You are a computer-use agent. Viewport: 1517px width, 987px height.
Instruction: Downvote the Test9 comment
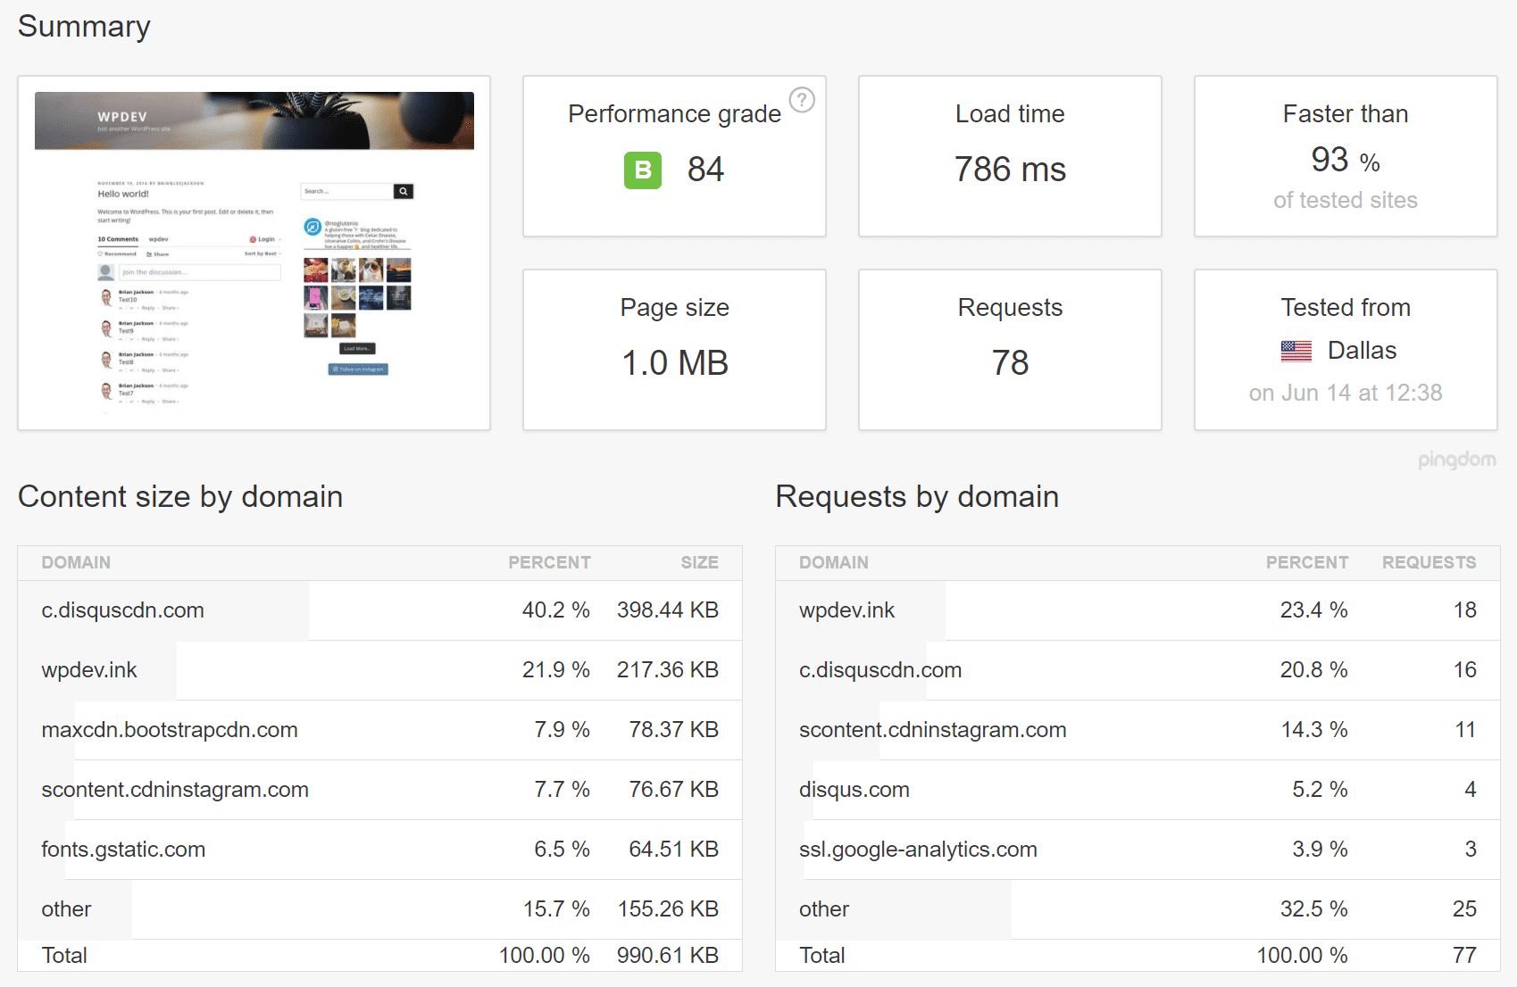click(x=131, y=339)
